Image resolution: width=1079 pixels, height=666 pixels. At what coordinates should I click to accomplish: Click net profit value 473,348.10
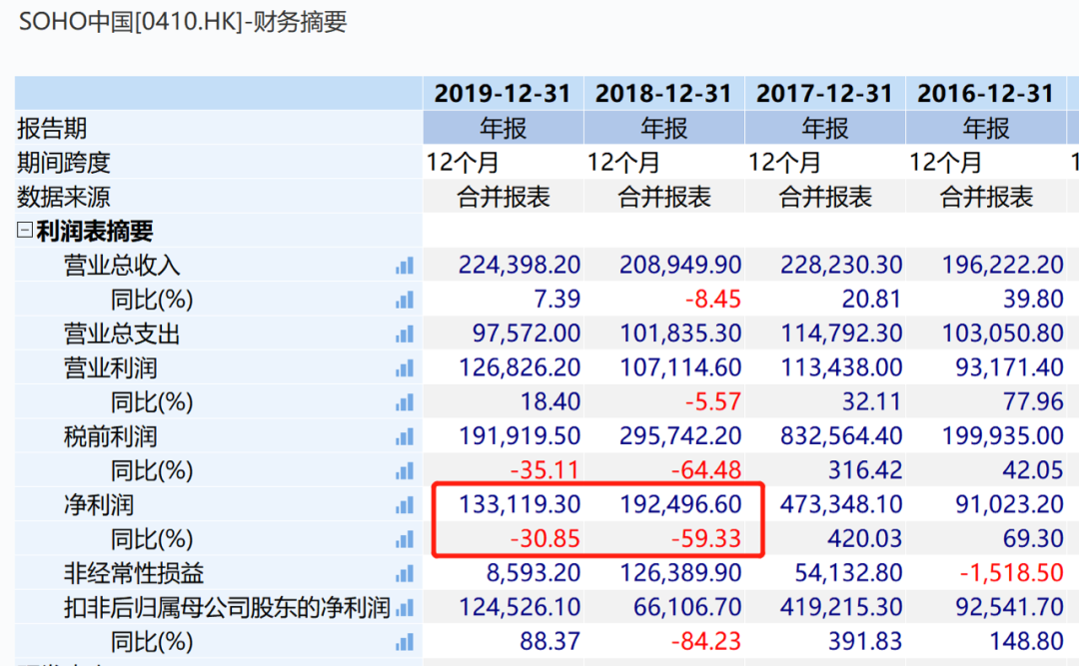tap(841, 505)
